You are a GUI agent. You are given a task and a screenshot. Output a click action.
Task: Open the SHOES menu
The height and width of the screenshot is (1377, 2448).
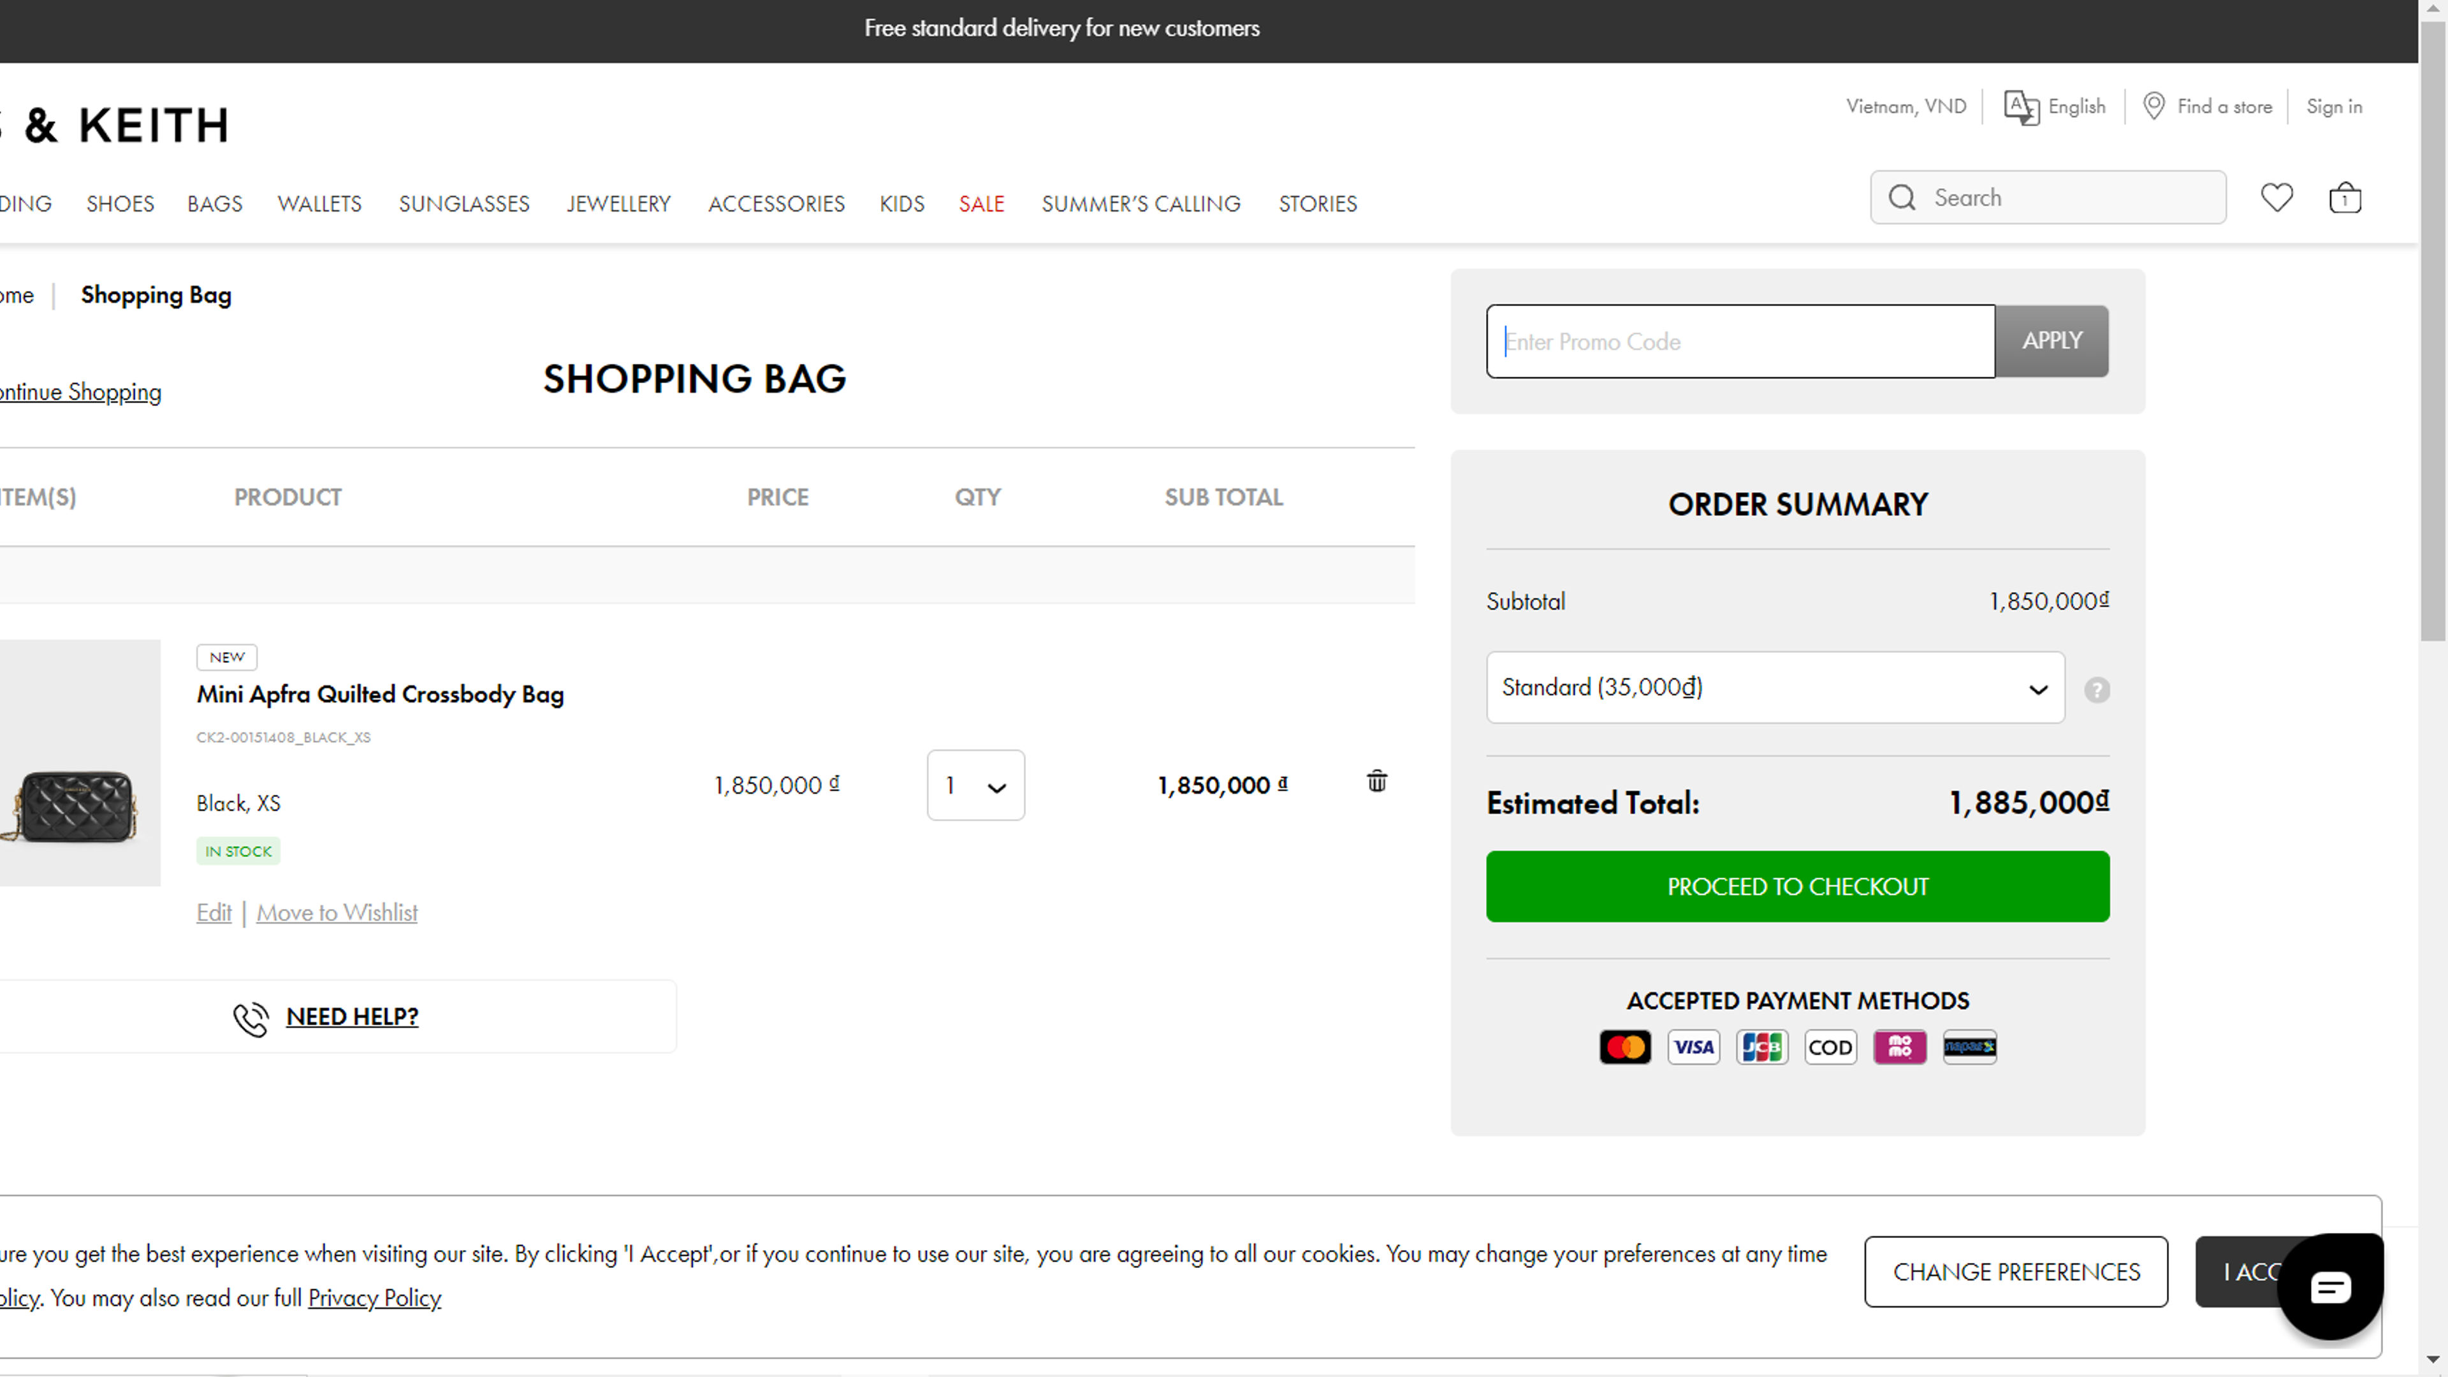120,203
